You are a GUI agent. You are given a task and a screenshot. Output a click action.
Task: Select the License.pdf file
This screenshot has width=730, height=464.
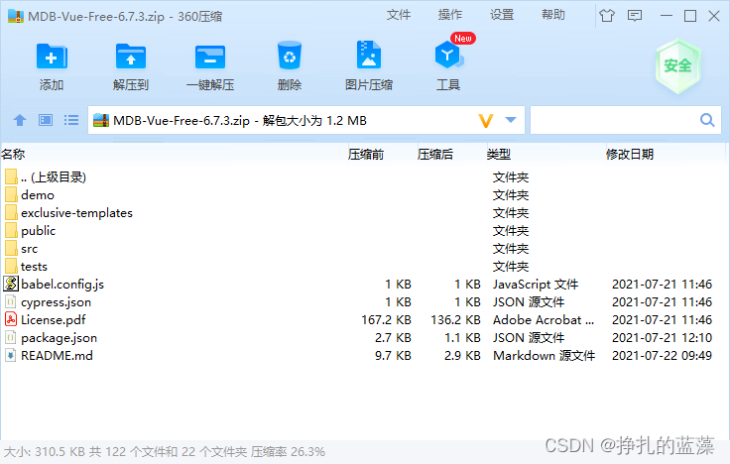click(363, 319)
